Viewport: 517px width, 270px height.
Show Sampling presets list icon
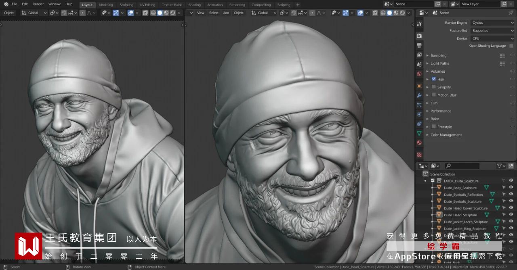[x=502, y=56]
